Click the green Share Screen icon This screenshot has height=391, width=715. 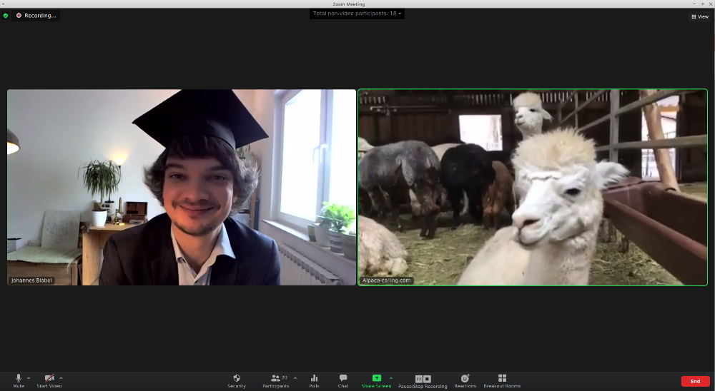click(376, 378)
